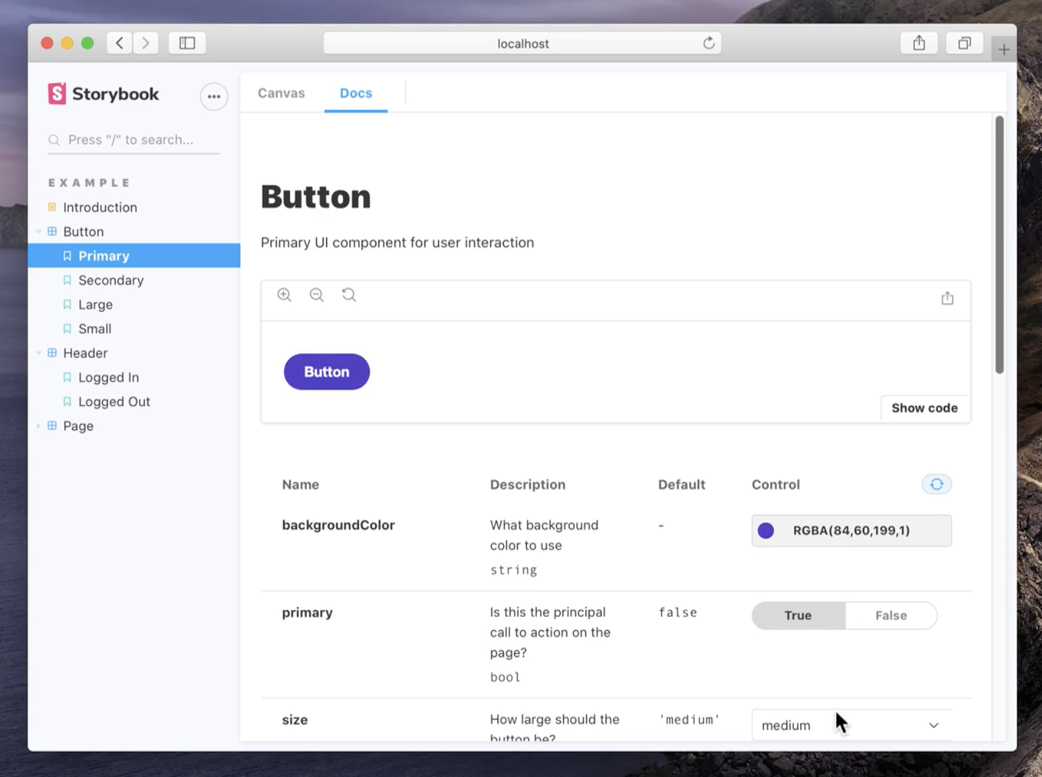Click the RGBA(84,60,199,1) color value field
Screen dimensions: 1042x777
click(x=851, y=531)
